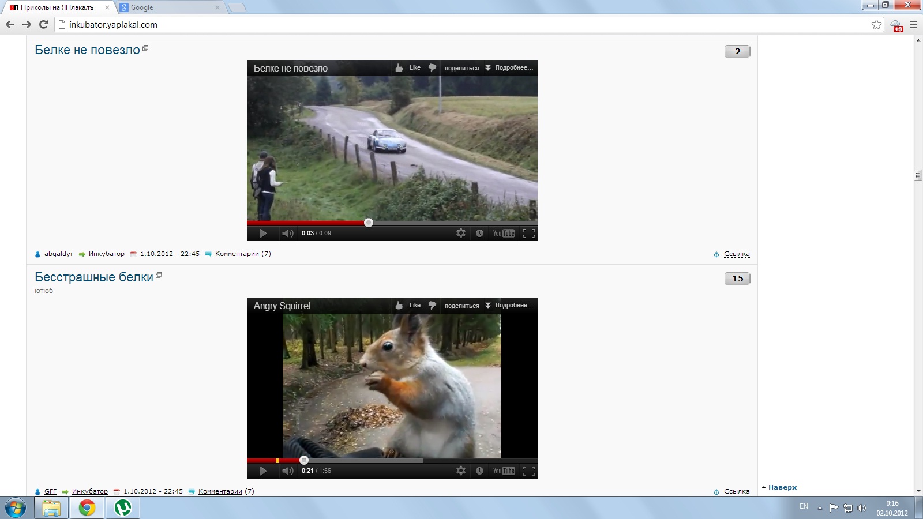Switch to the 'Приколы на ЯПлакалъ' tab
The image size is (923, 519).
pyautogui.click(x=58, y=7)
